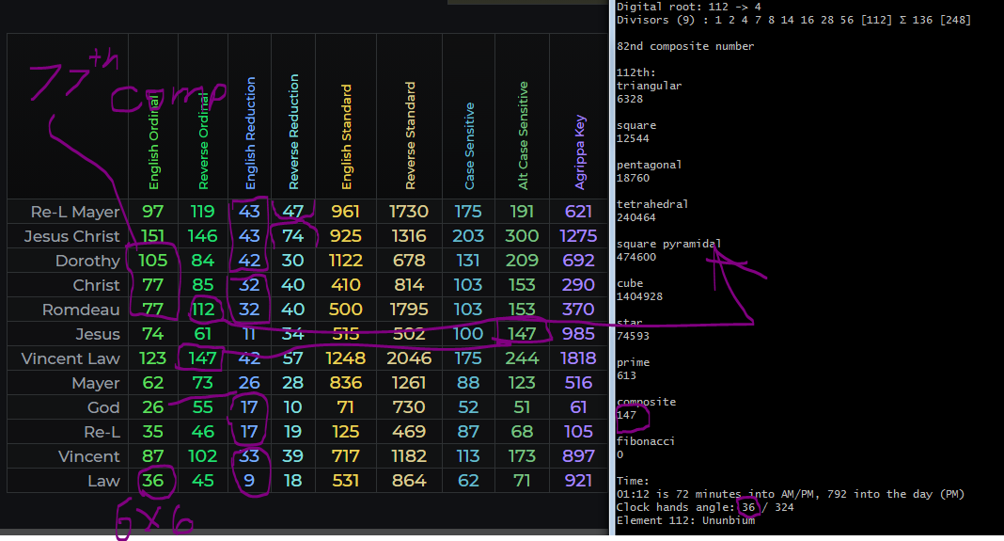The height and width of the screenshot is (541, 1004).
Task: Select the "Re-L Mayer" row label
Action: pos(75,212)
